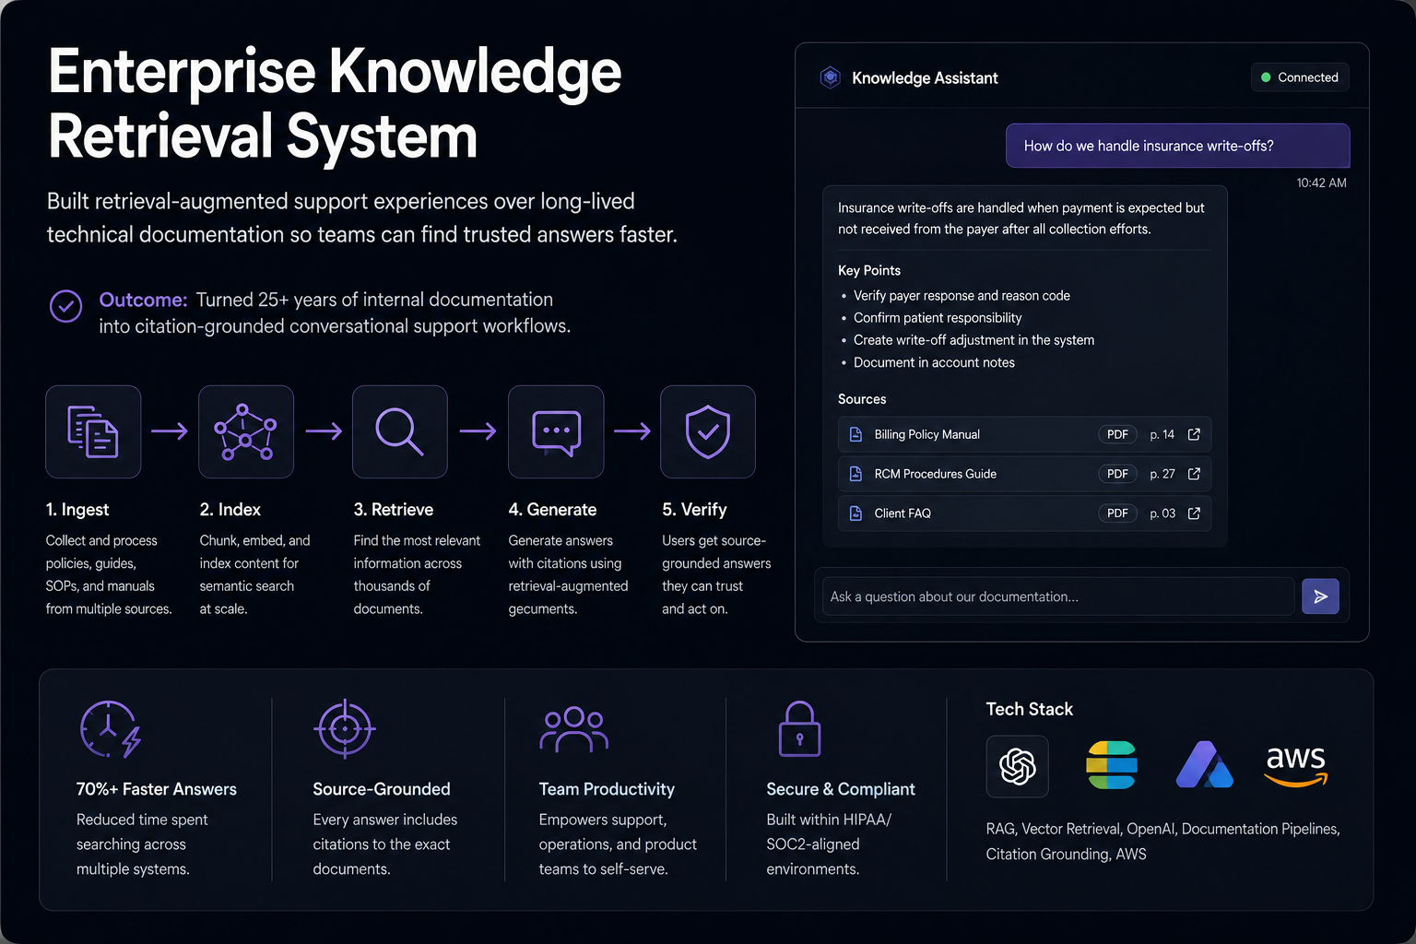The height and width of the screenshot is (944, 1416).
Task: Click the PDF tag for RCM Procedures Guide
Action: pyautogui.click(x=1117, y=474)
